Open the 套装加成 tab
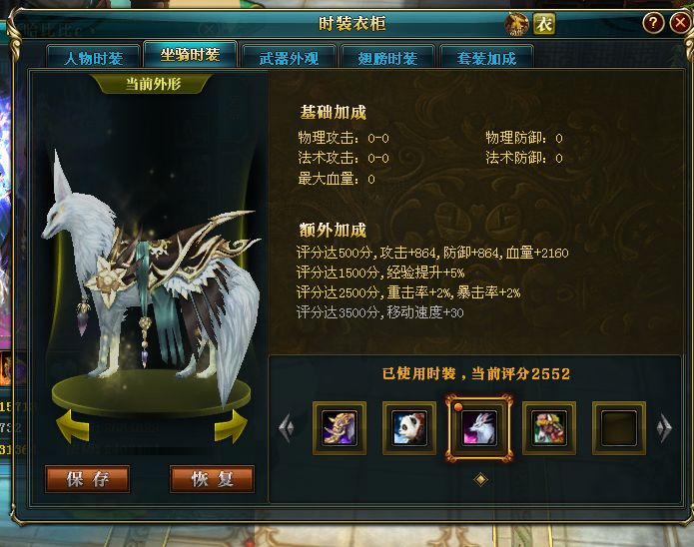The image size is (694, 547). [x=486, y=58]
